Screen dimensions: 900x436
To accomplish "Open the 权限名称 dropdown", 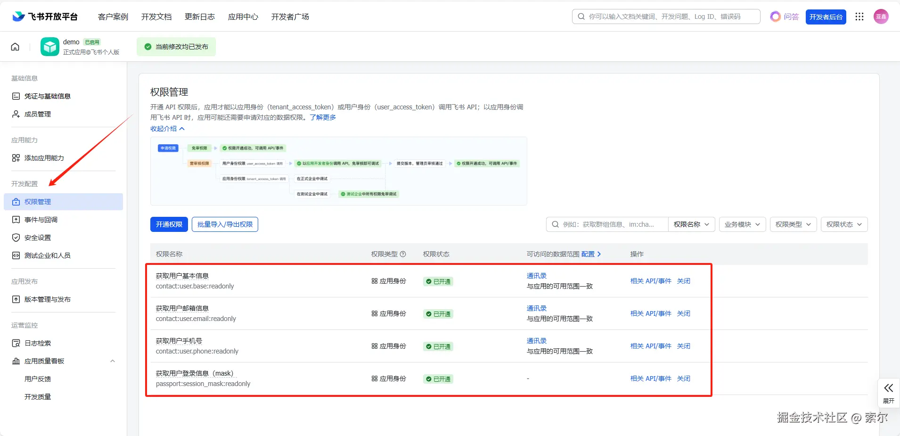I will [x=691, y=224].
